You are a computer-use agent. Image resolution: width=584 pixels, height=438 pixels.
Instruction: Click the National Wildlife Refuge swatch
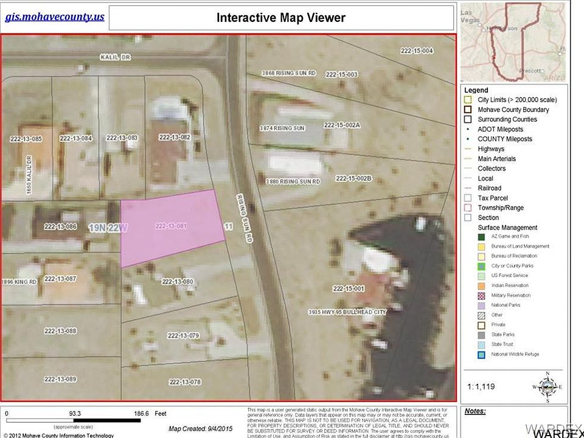[481, 354]
